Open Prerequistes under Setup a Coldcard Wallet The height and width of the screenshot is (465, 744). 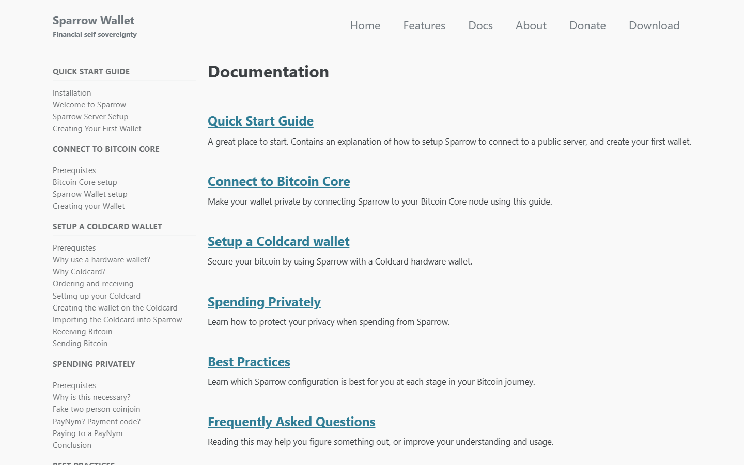coord(74,248)
